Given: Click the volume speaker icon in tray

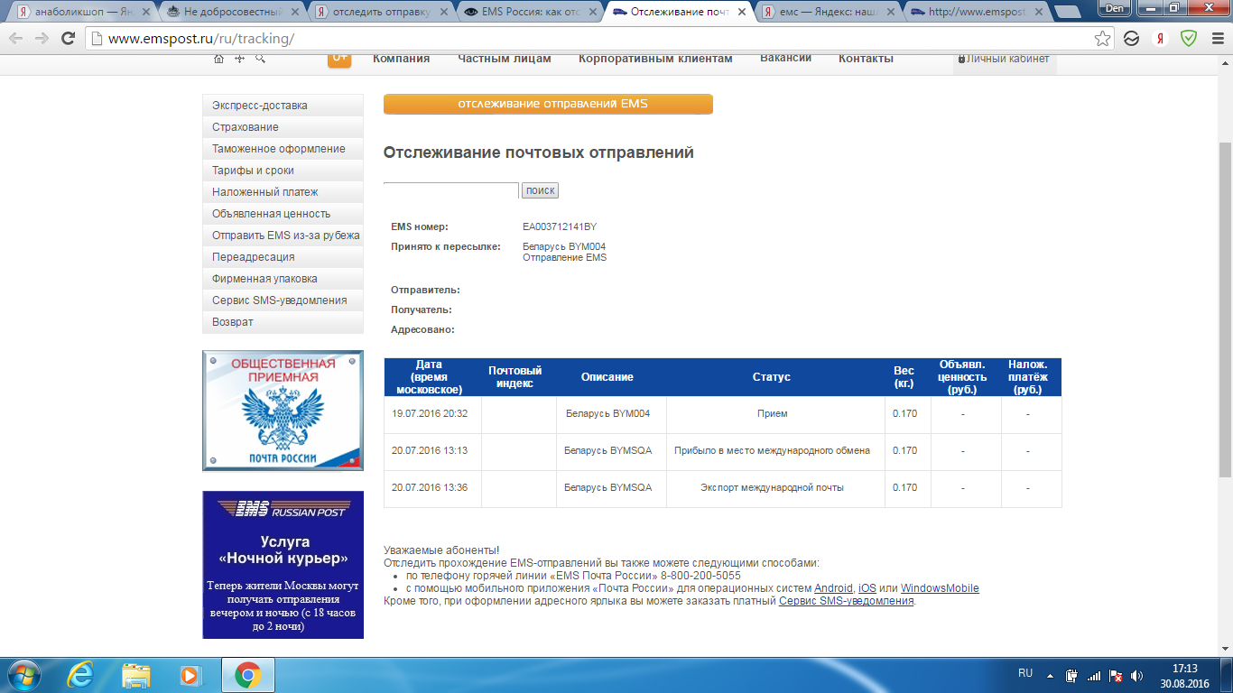Looking at the screenshot, I should (x=1136, y=675).
